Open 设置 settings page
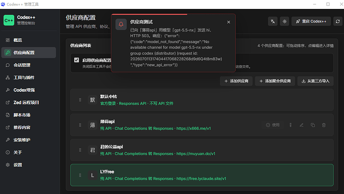This screenshot has height=194, width=344. (x=28, y=165)
